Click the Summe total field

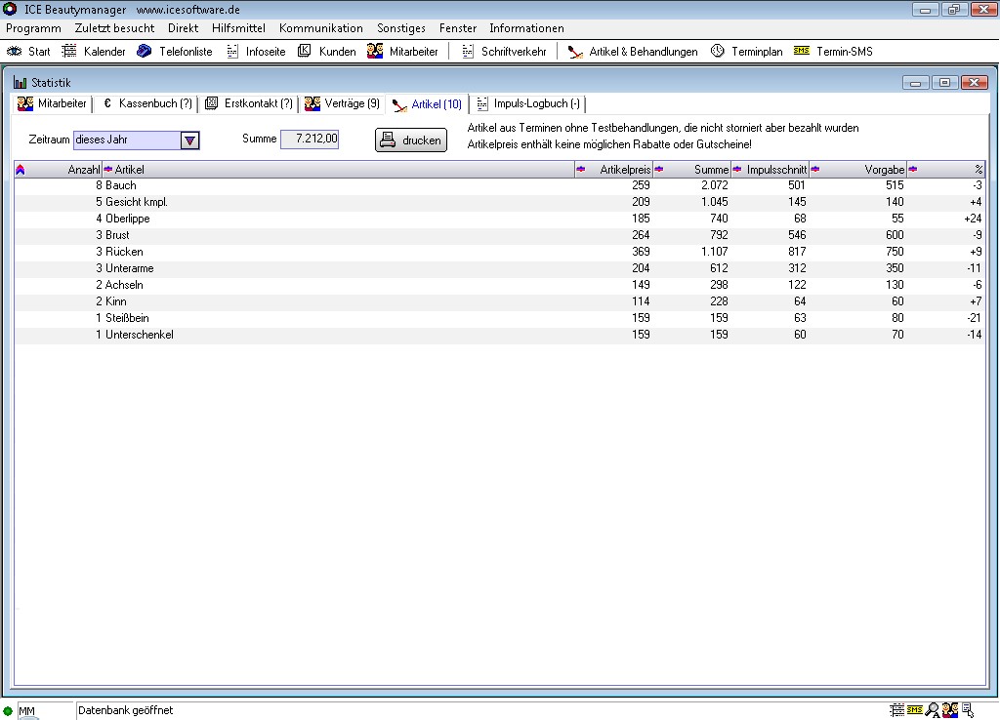pyautogui.click(x=310, y=140)
